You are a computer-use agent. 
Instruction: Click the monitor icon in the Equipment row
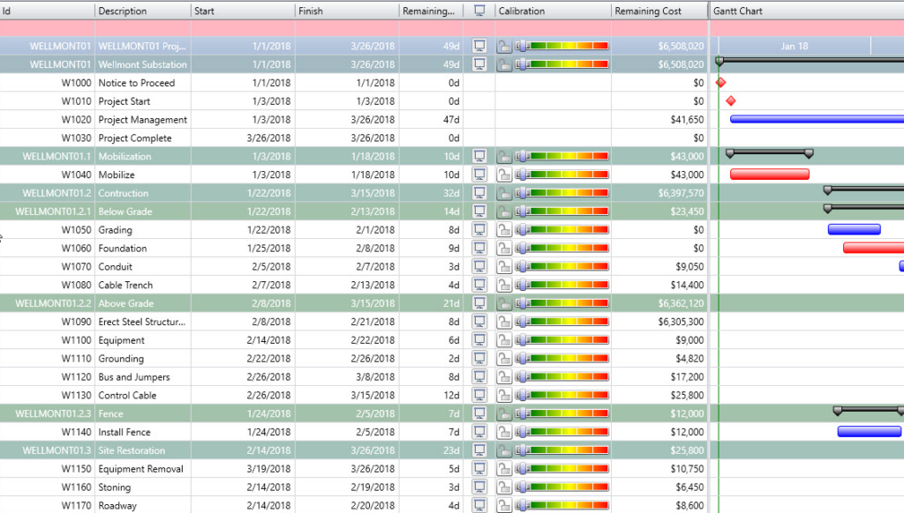click(480, 340)
